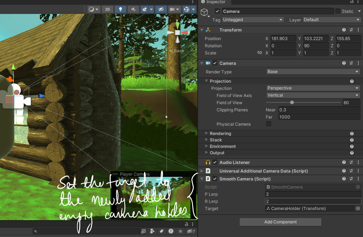Open the effects dropdown arrow

[152, 9]
